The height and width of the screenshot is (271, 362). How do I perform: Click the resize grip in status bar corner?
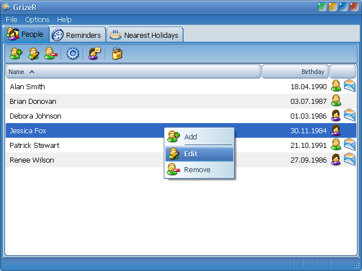tap(356, 265)
